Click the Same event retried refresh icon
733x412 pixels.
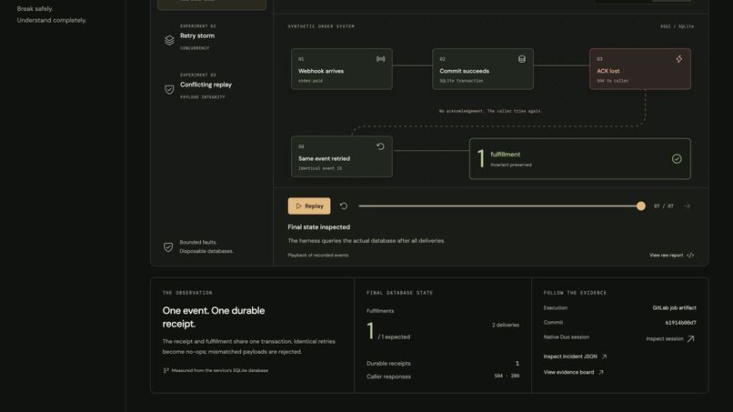coord(380,146)
